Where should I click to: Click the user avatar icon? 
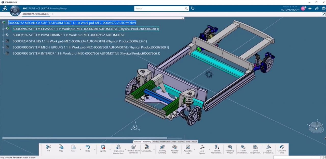[303, 8]
